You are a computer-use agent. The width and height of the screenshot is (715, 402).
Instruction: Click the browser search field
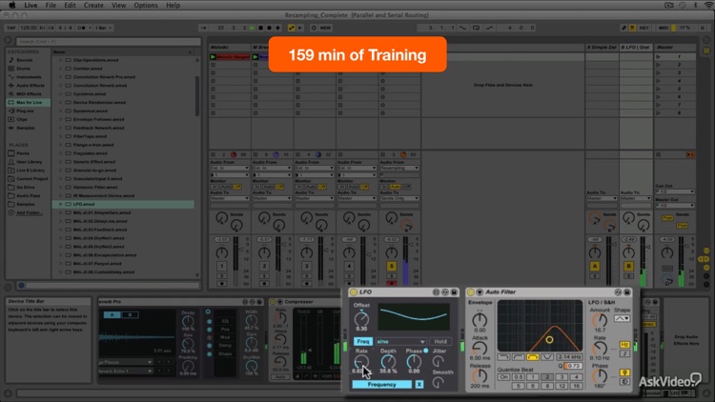[108, 42]
